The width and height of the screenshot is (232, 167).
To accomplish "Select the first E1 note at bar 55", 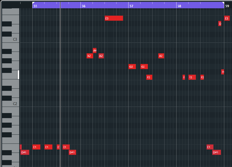I will tap(36, 147).
